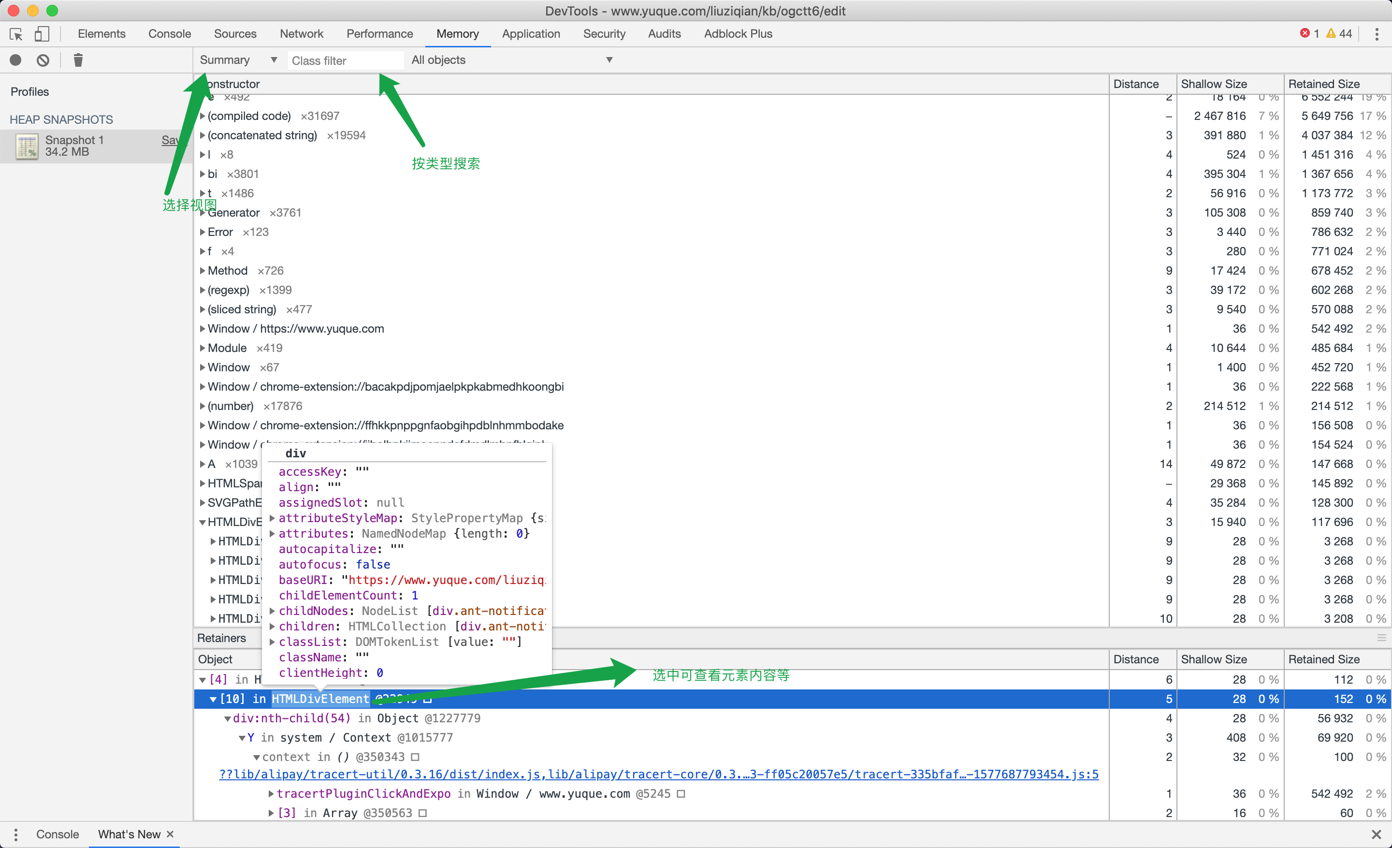Viewport: 1392px width, 848px height.
Task: Open the Application tab
Action: click(531, 34)
